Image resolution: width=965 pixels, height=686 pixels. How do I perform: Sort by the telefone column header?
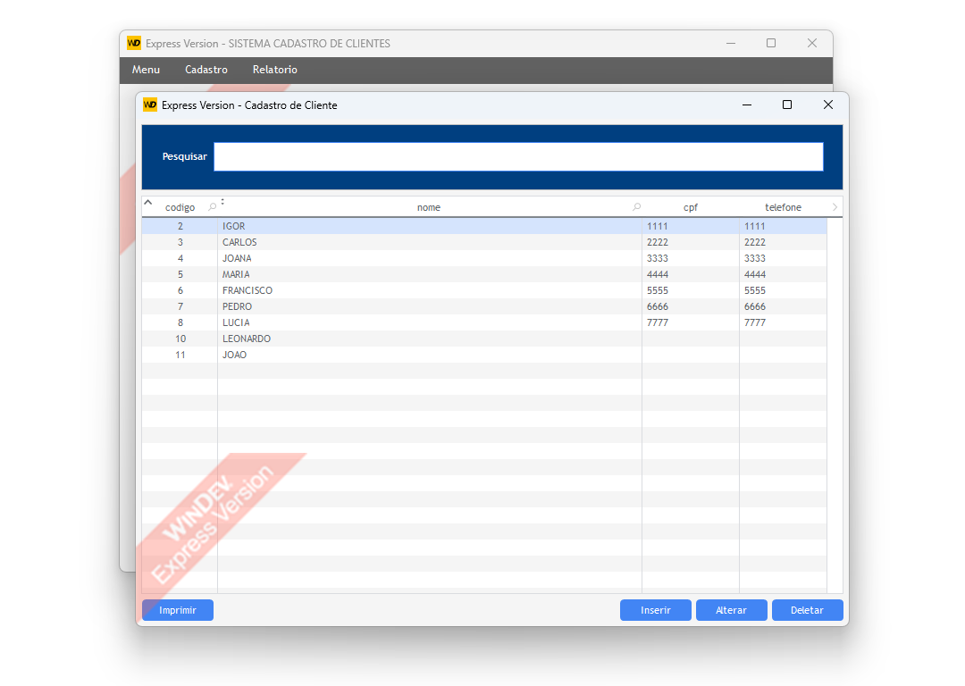(783, 207)
